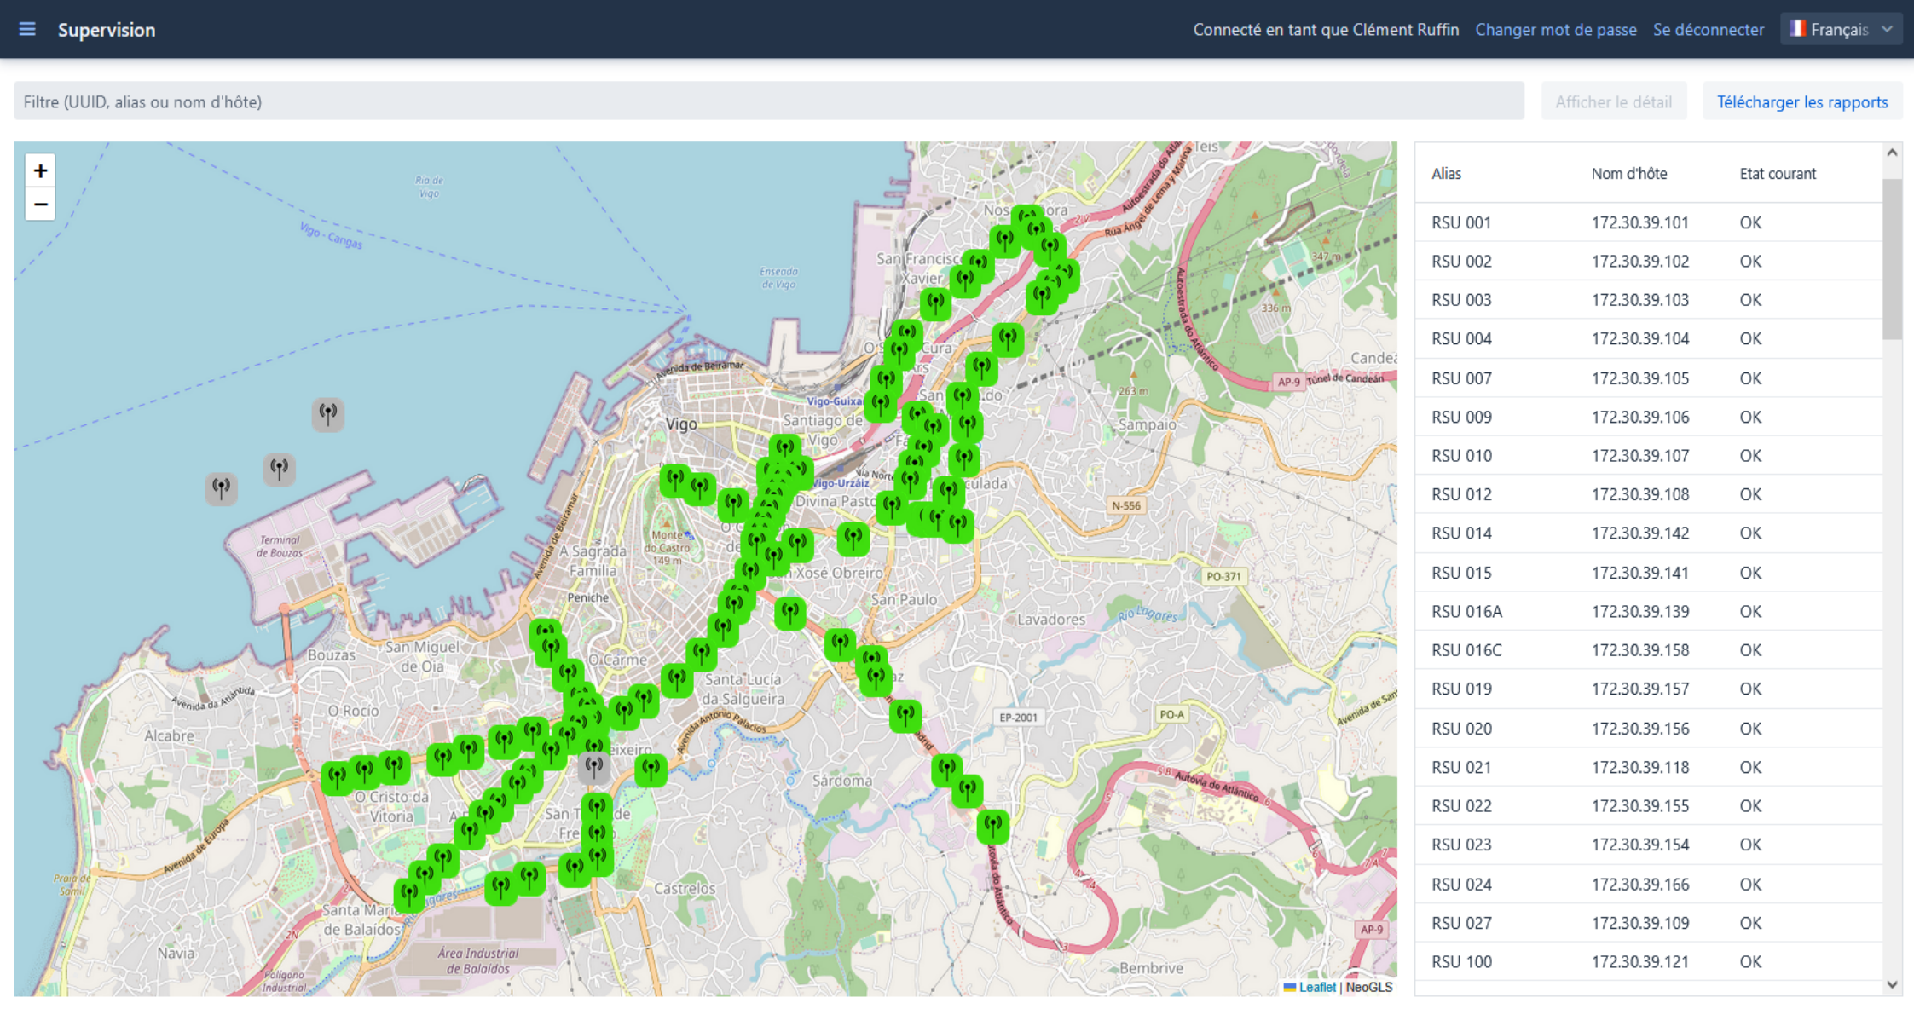
Task: Select the gray antenna marker in Ria de Vigo
Action: [327, 415]
